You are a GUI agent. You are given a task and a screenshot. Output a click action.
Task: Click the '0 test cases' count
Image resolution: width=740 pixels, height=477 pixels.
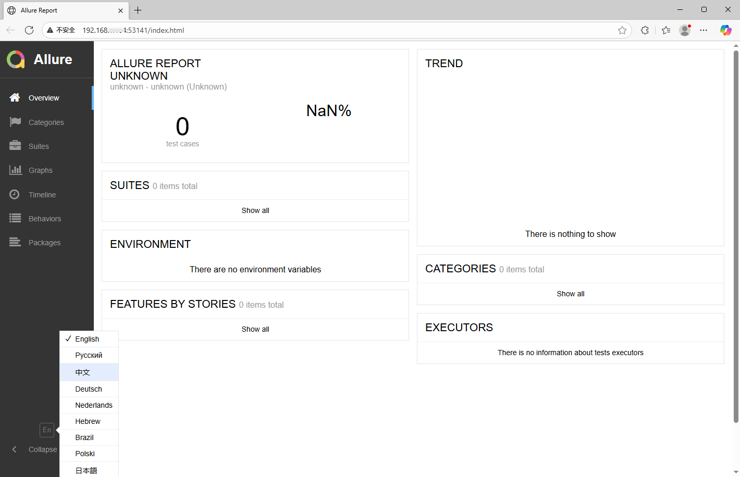[x=182, y=131]
